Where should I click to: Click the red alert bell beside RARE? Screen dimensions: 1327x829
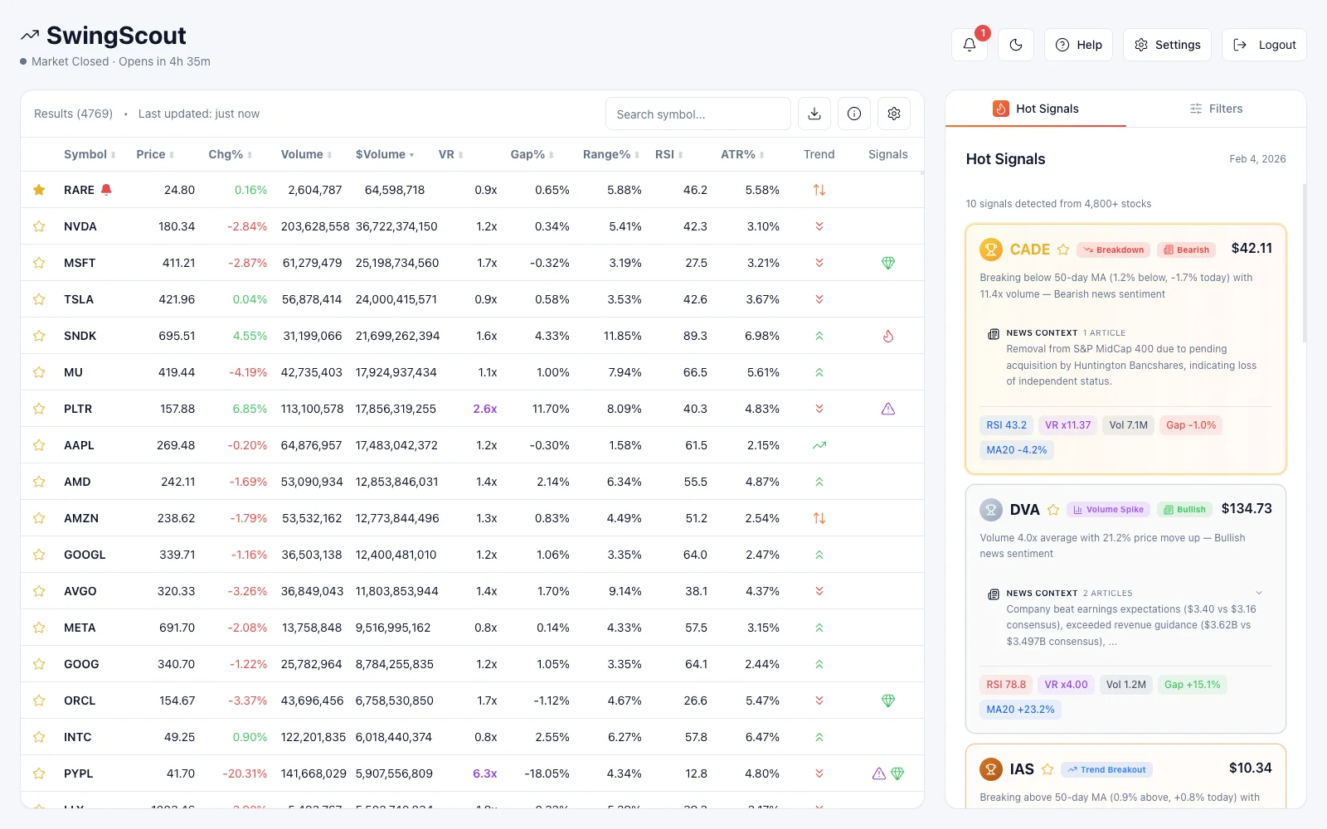coord(106,190)
